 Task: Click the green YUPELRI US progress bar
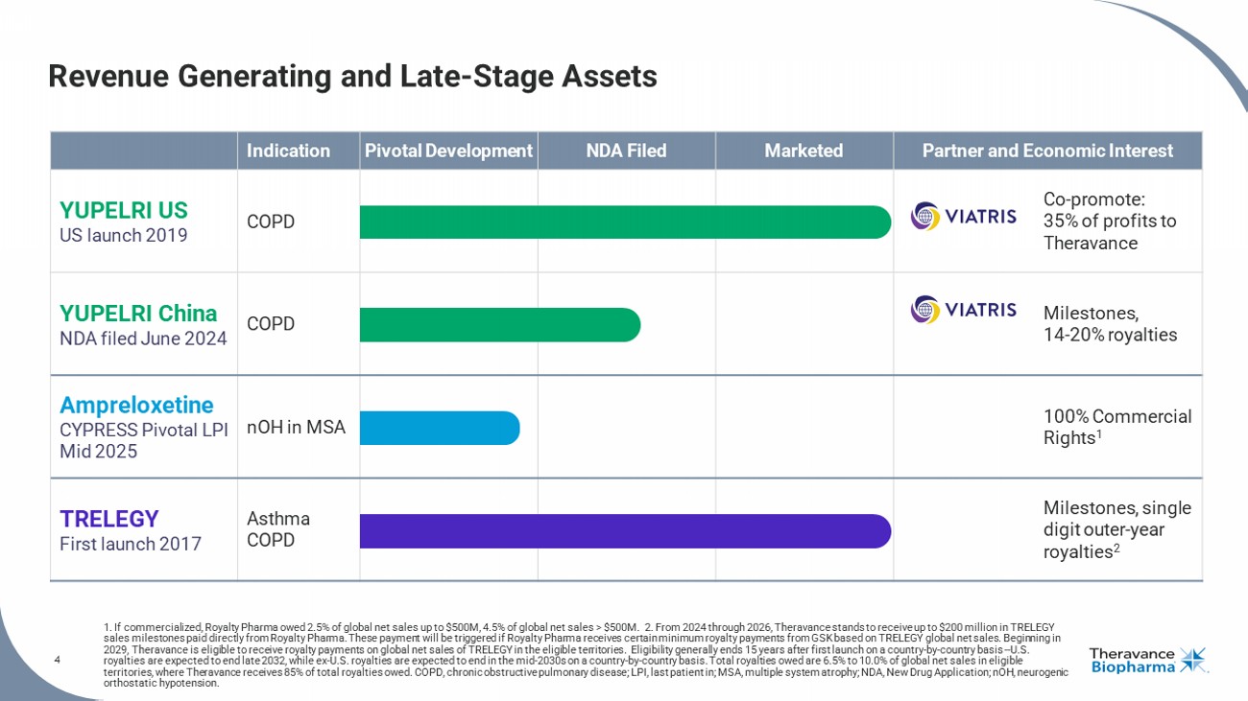625,222
